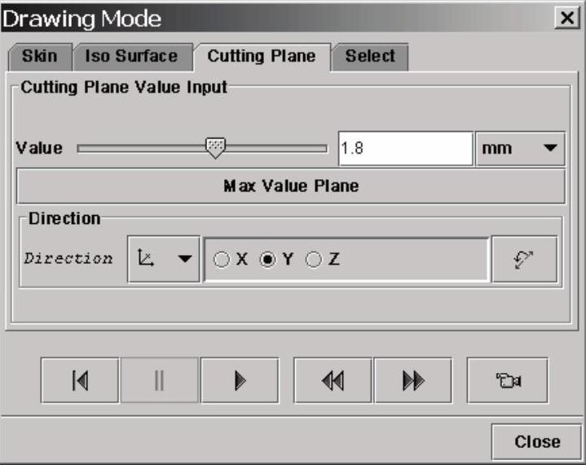Select the Z direction radio button
This screenshot has height=465, width=586.
pos(314,259)
